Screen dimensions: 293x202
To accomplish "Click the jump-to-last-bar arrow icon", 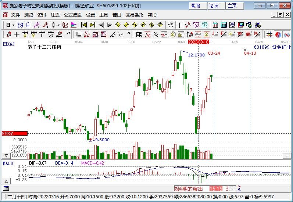I will coord(93,25).
